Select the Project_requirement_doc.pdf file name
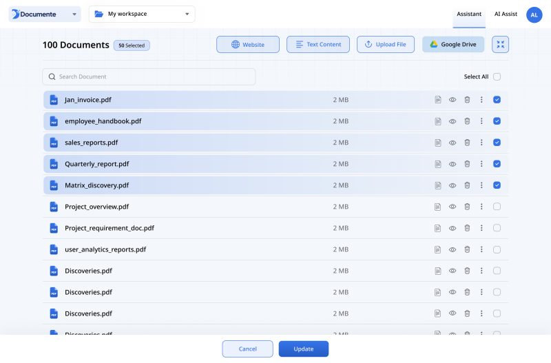 pyautogui.click(x=110, y=228)
